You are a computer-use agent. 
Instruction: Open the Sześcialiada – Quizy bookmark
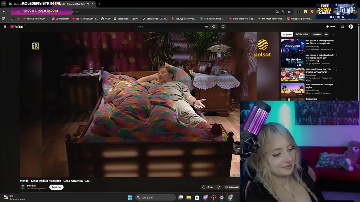pos(126,19)
